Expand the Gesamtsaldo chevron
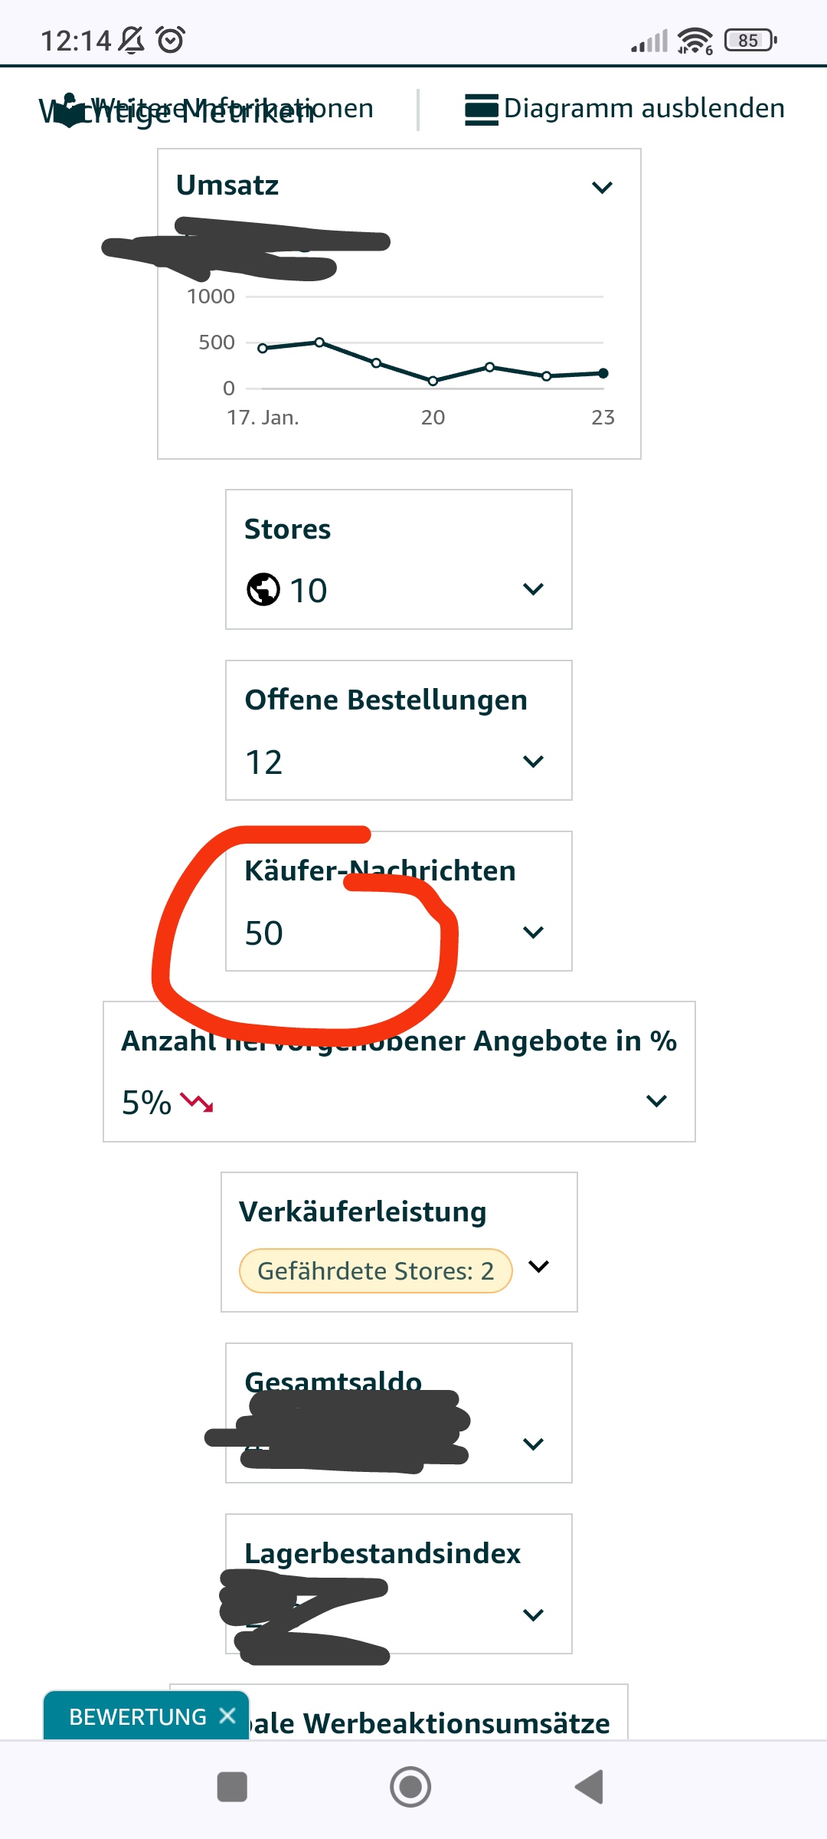The image size is (827, 1839). click(533, 1444)
